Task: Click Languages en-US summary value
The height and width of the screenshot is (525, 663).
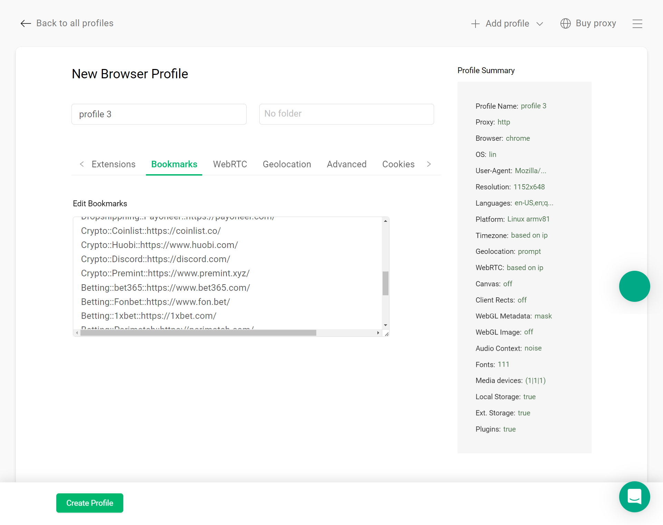Action: pyautogui.click(x=534, y=203)
